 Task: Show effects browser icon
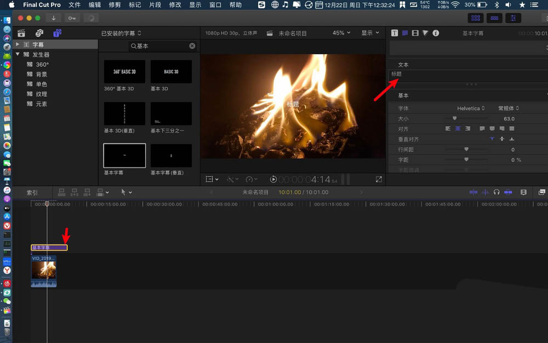pyautogui.click(x=542, y=192)
